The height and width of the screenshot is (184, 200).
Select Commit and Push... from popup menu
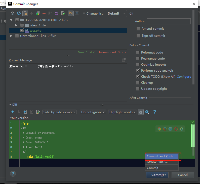click(162, 156)
